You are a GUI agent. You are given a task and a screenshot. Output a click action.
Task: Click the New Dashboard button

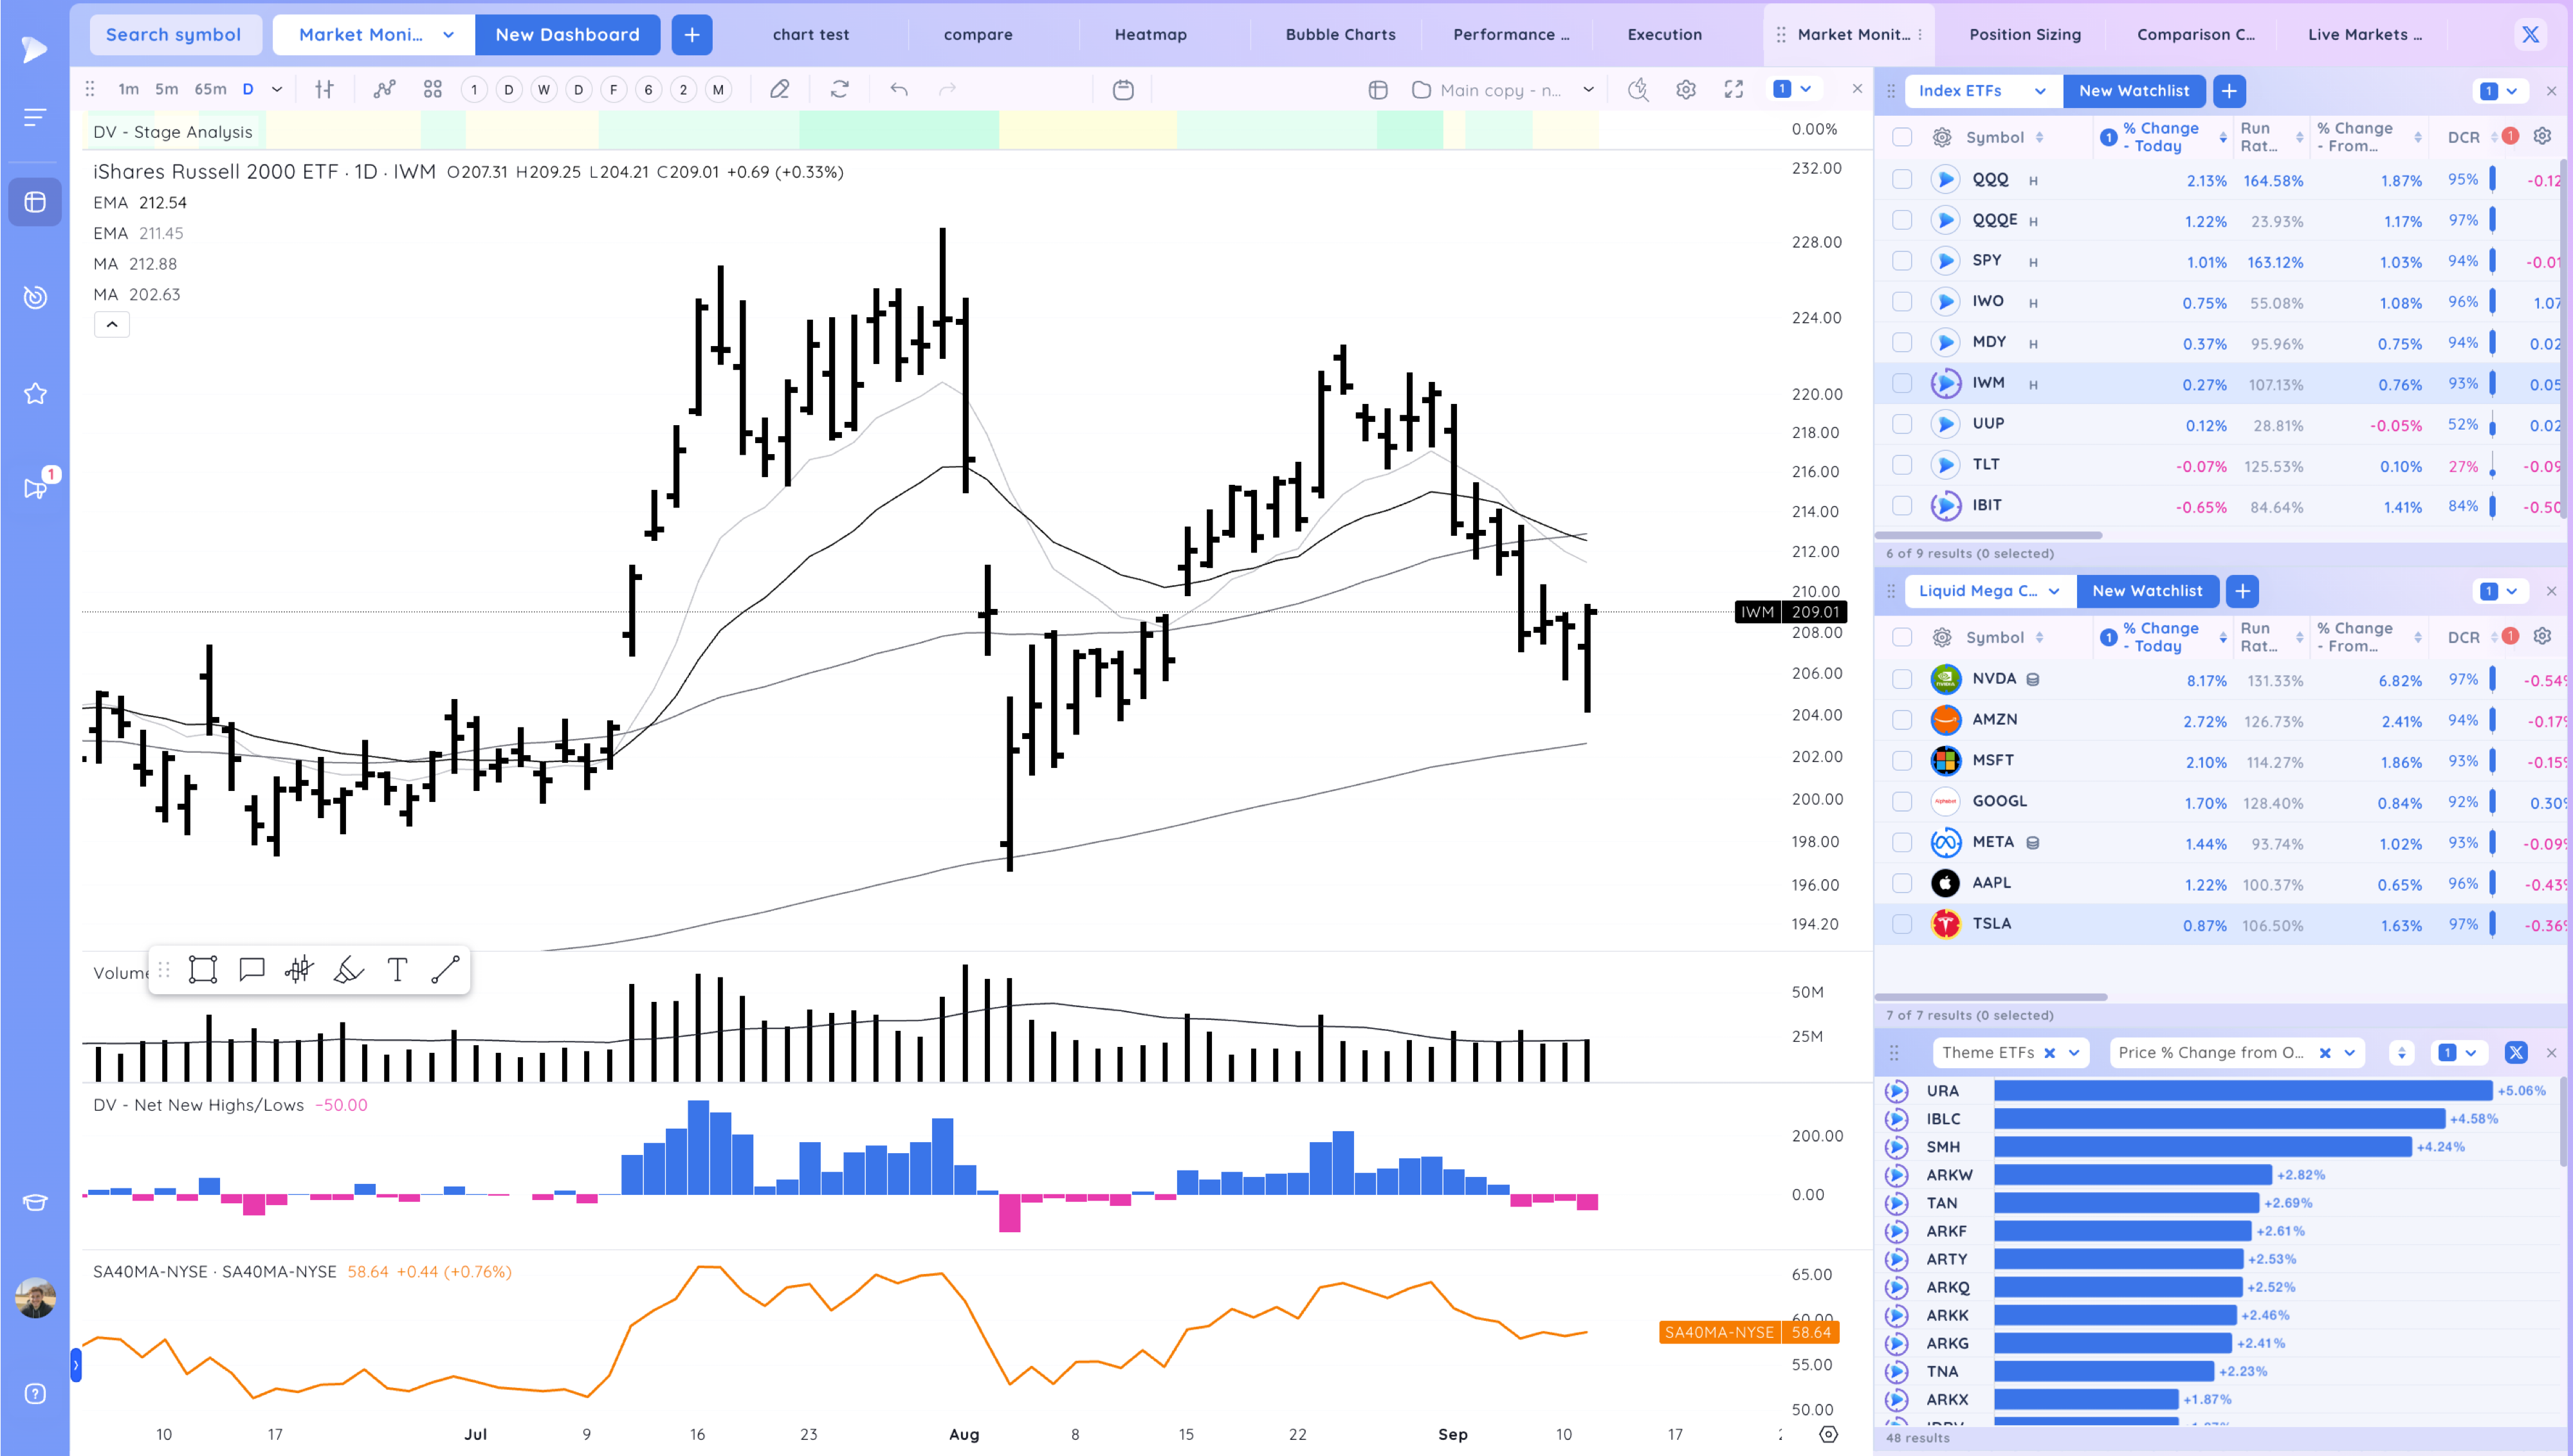tap(567, 35)
